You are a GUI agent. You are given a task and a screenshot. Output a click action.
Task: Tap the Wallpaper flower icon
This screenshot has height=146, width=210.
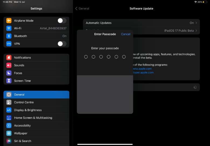coord(9,133)
